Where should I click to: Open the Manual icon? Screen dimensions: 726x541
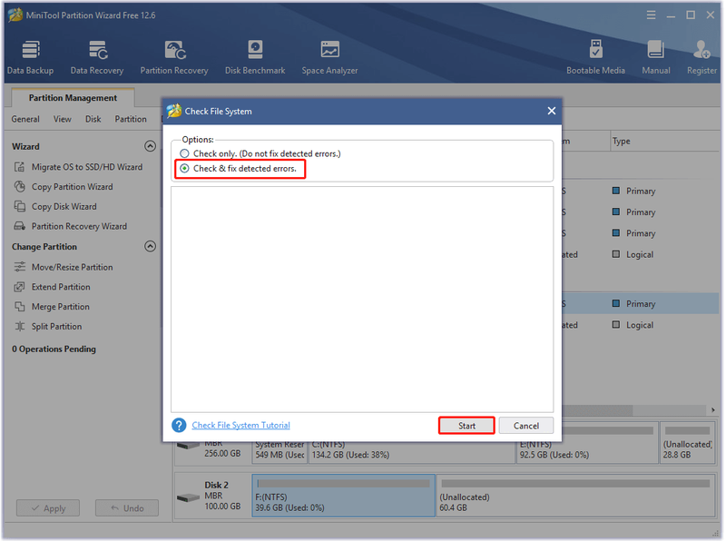[x=655, y=57]
